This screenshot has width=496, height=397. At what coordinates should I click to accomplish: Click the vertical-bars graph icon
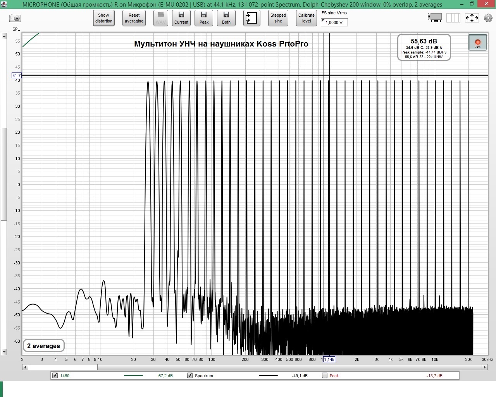click(x=453, y=17)
